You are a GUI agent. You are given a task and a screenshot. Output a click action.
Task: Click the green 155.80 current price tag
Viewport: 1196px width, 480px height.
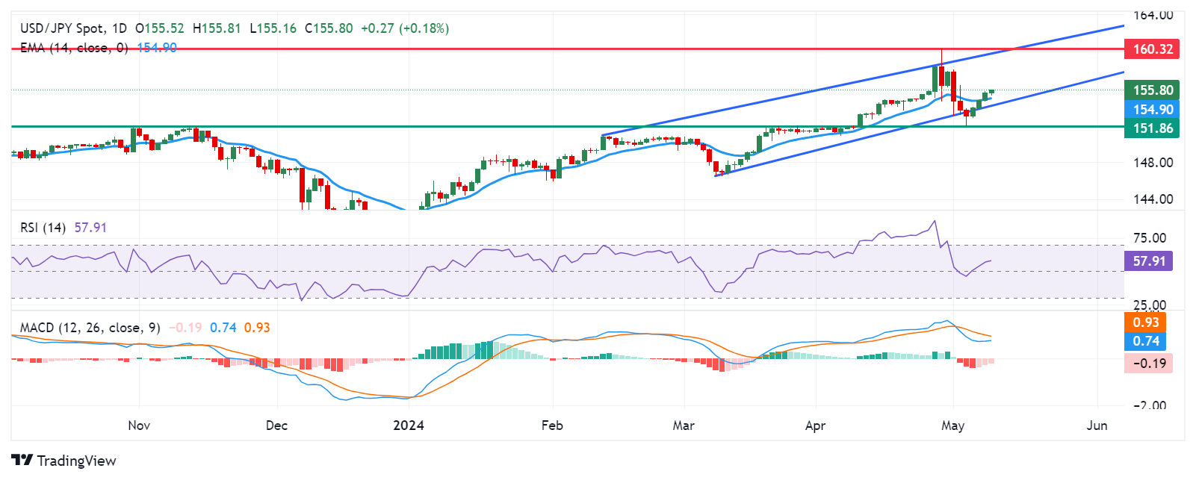(x=1152, y=90)
